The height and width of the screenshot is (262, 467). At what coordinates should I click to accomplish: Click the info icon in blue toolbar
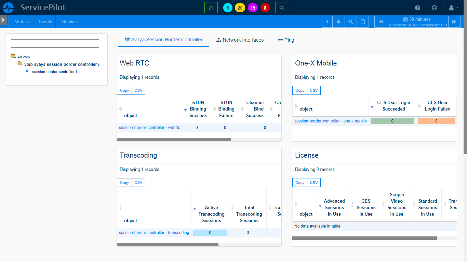[x=327, y=22]
